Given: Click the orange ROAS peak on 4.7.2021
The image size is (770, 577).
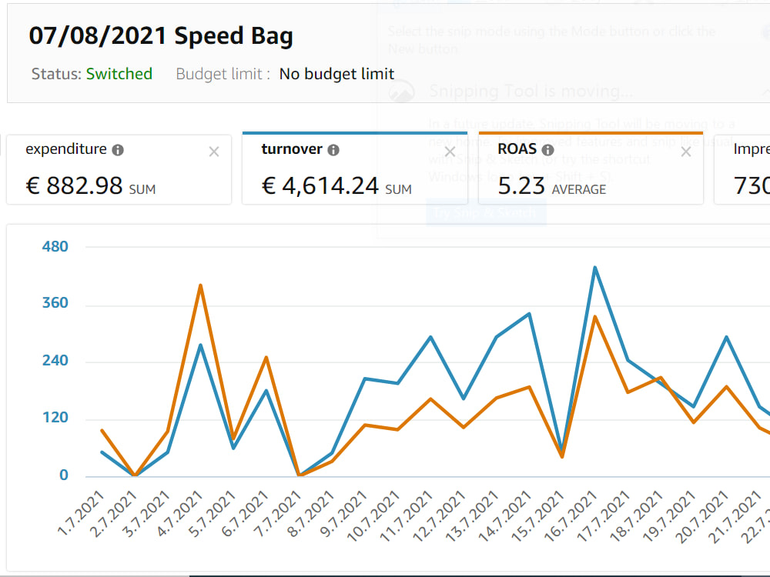Looking at the screenshot, I should point(200,285).
